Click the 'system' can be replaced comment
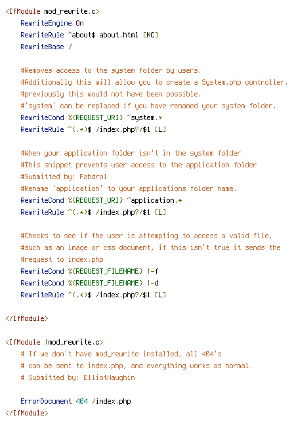Viewport: 294px width, 424px height. click(148, 106)
